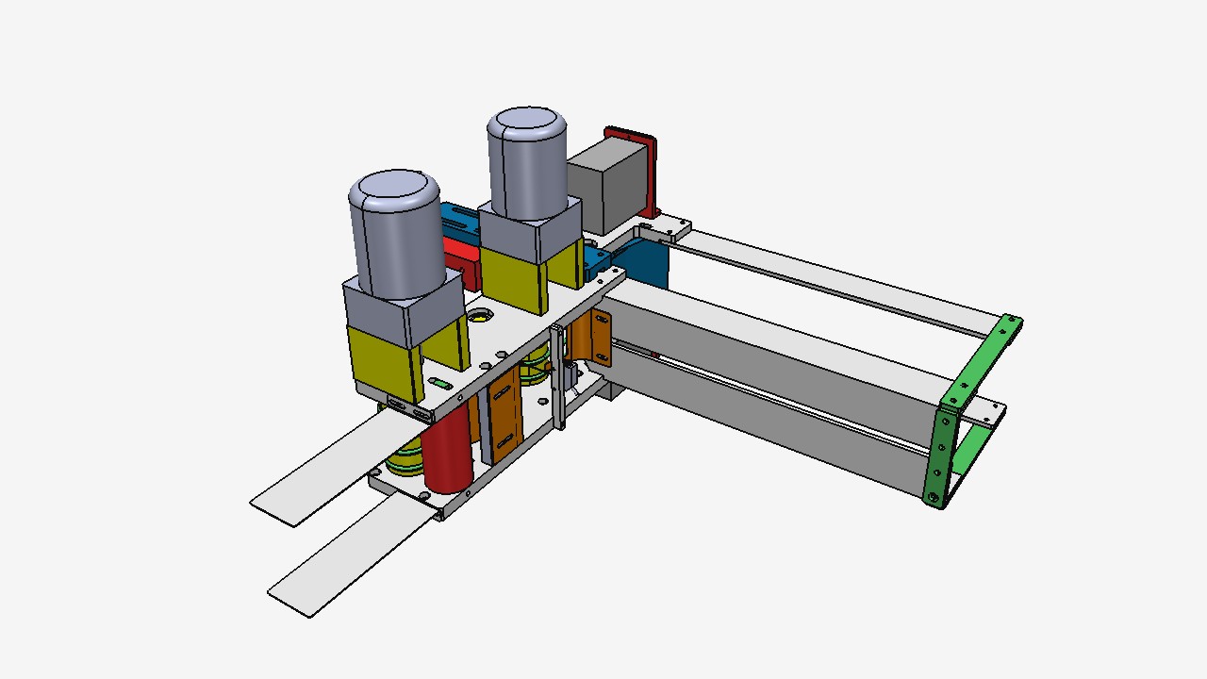Screen dimensions: 1207x679
Task: Select the thin vertical post near center
Action: 559,377
